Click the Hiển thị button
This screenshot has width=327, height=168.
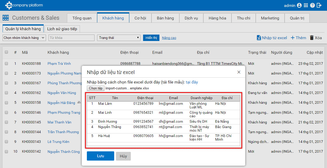click(151, 38)
